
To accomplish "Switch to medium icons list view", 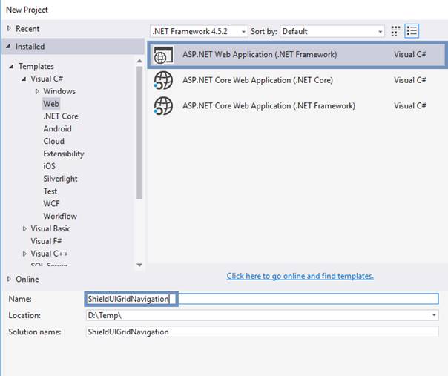I will click(x=412, y=31).
